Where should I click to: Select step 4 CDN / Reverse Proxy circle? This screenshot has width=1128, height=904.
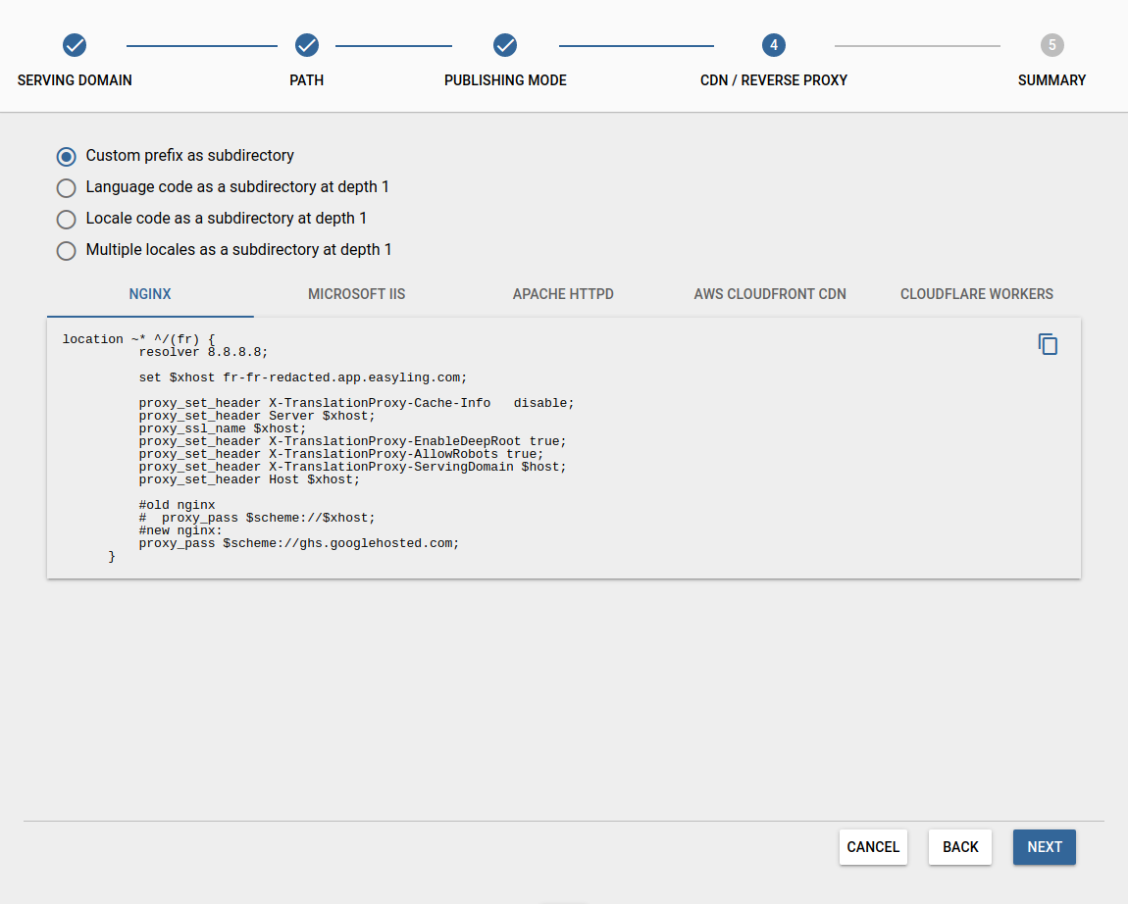[x=773, y=45]
